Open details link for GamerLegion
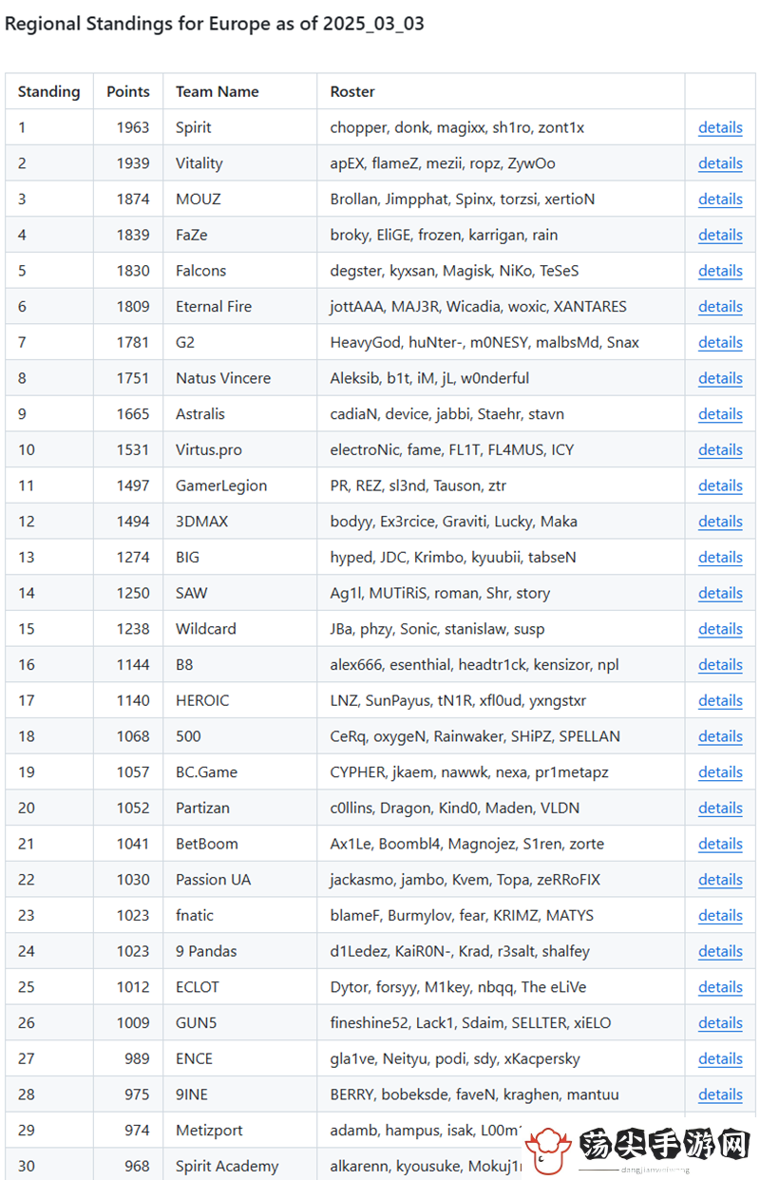The height and width of the screenshot is (1180, 760). (720, 485)
